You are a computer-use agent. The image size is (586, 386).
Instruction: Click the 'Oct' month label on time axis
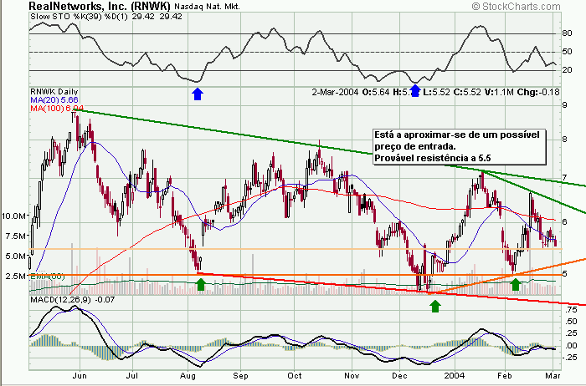[x=295, y=376]
